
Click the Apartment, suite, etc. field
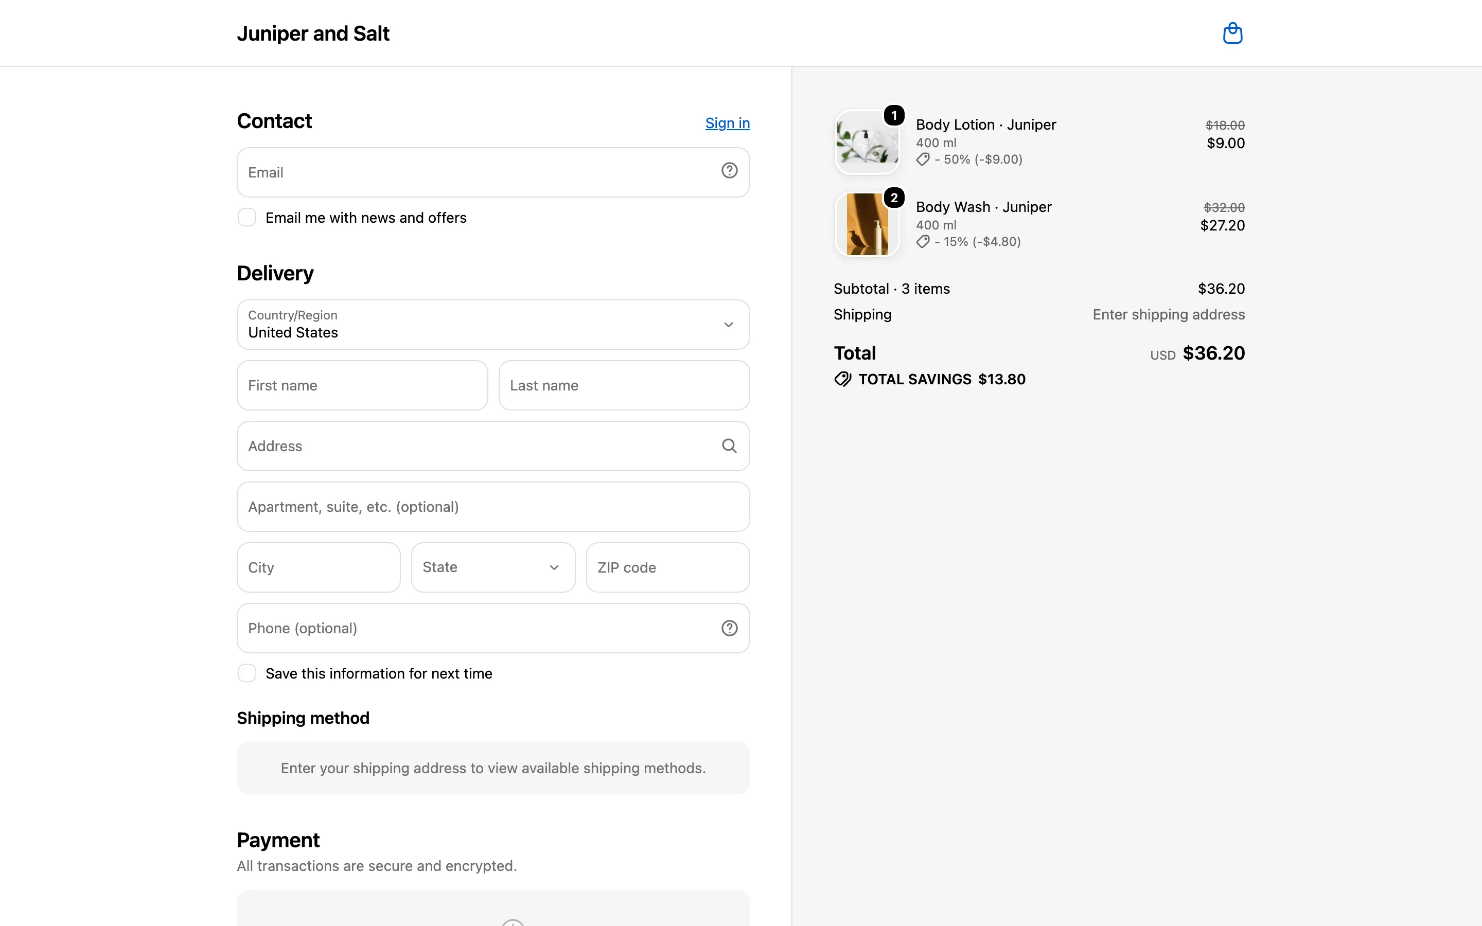click(493, 507)
